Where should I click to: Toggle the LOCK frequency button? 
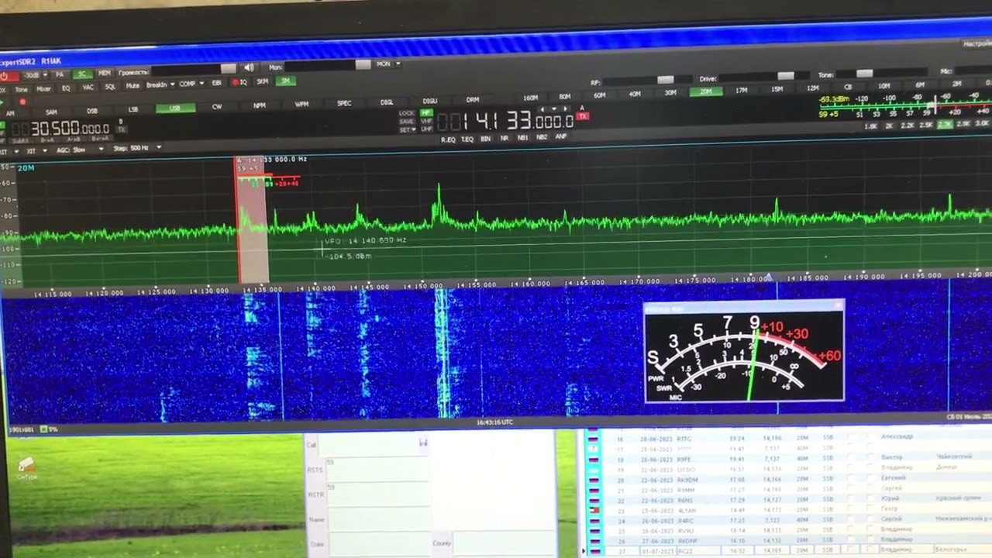coord(406,113)
